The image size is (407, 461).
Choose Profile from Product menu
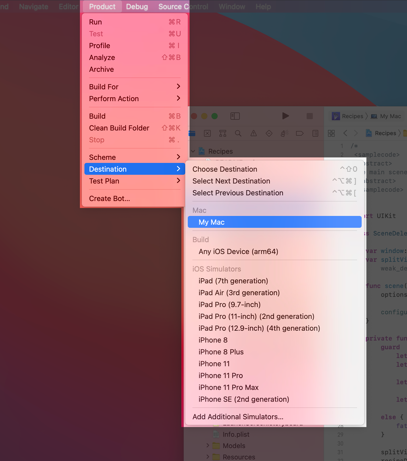coord(135,46)
